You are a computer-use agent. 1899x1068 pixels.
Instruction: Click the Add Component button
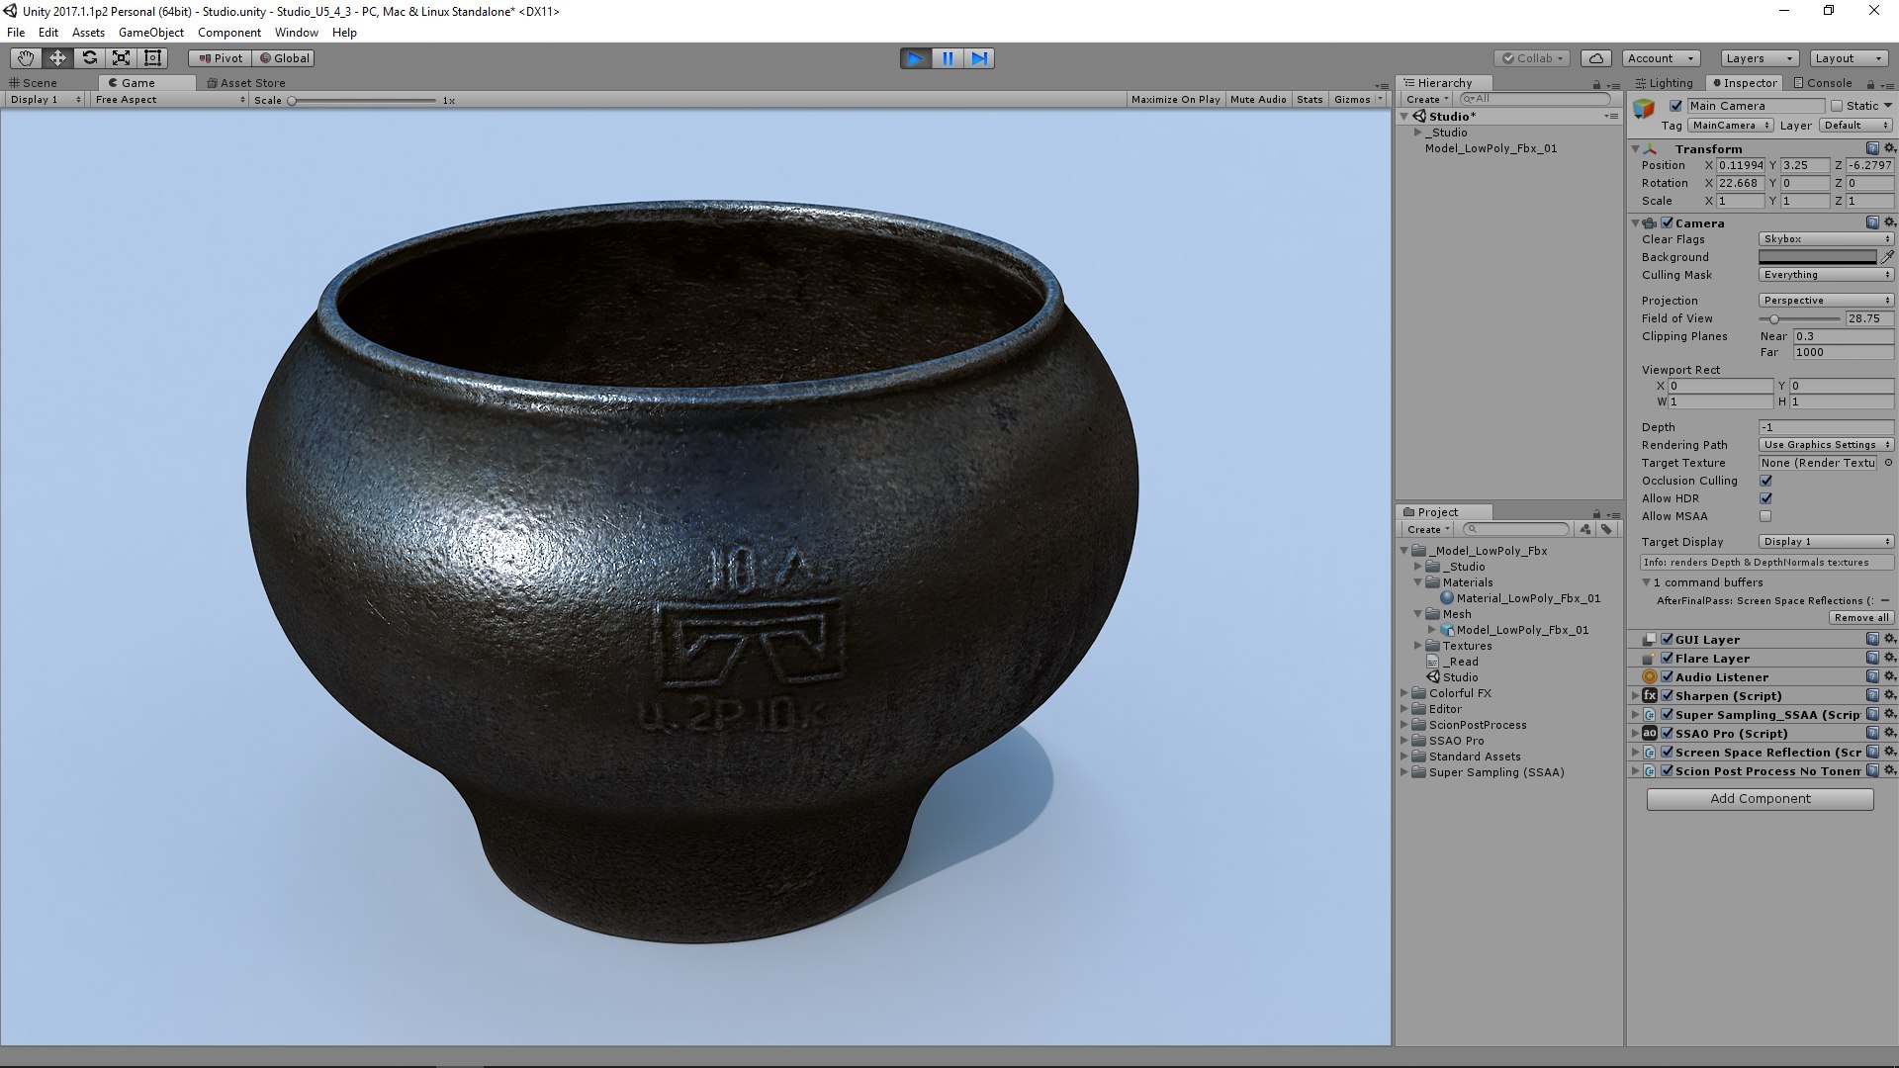pyautogui.click(x=1760, y=799)
